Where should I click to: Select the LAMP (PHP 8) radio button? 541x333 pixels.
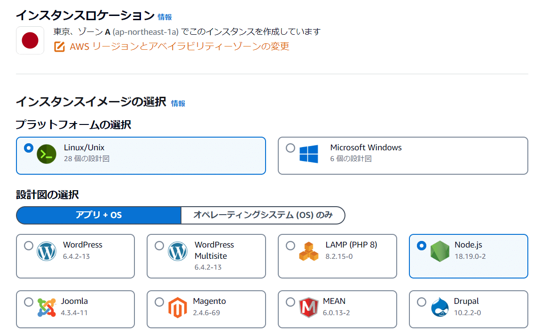tap(290, 246)
